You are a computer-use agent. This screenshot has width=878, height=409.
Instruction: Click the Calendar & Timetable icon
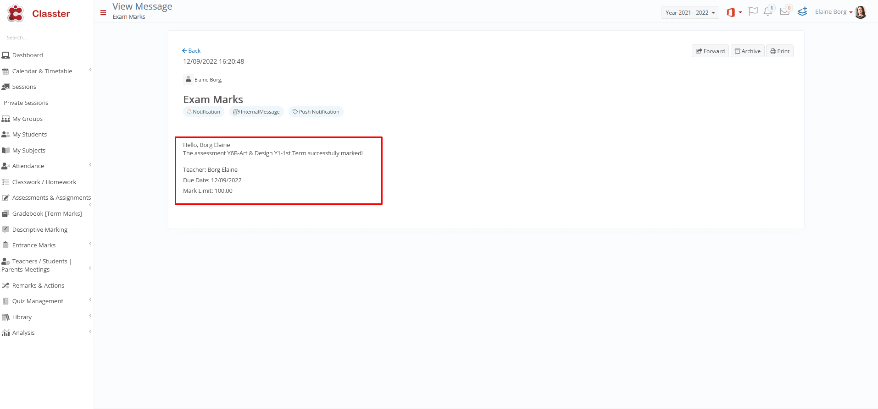click(x=6, y=71)
